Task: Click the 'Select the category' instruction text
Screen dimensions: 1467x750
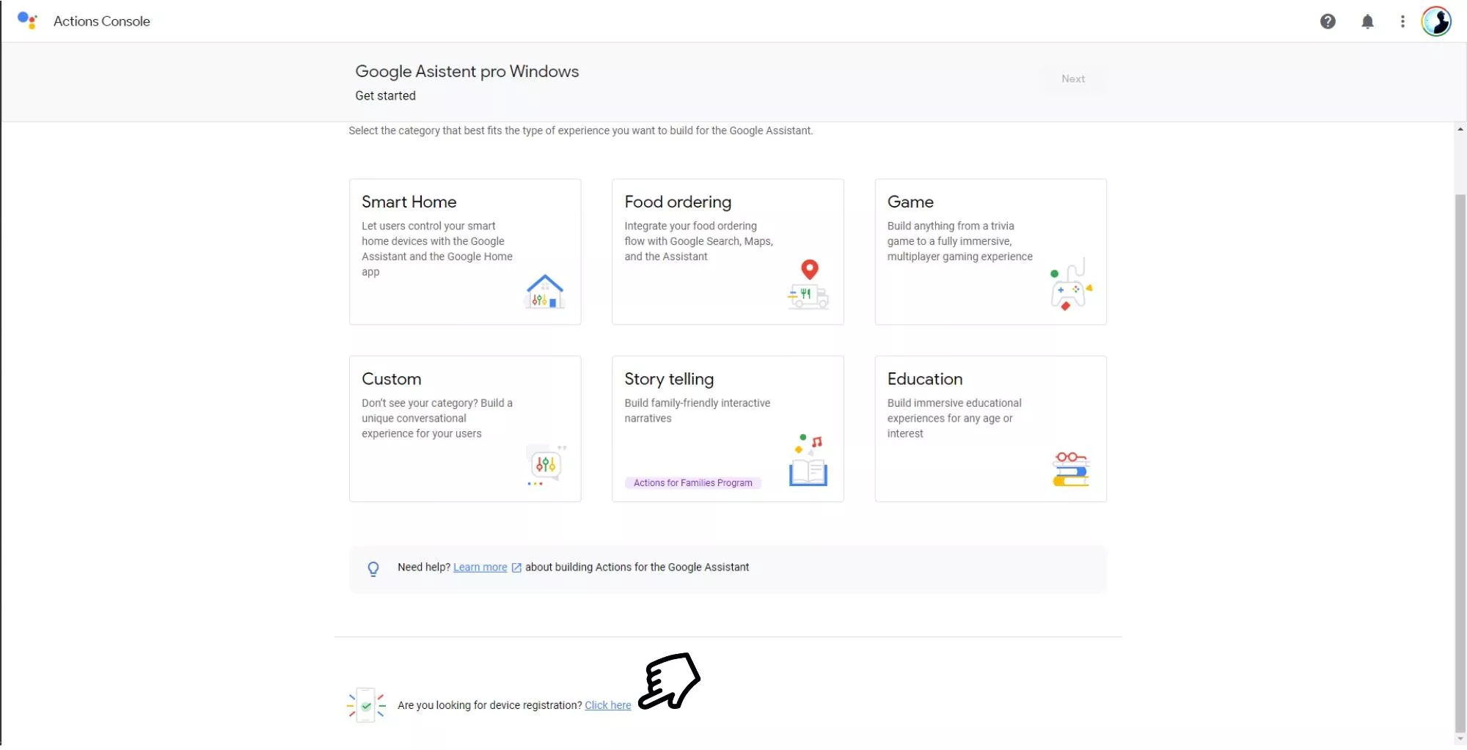Action: pyautogui.click(x=581, y=130)
